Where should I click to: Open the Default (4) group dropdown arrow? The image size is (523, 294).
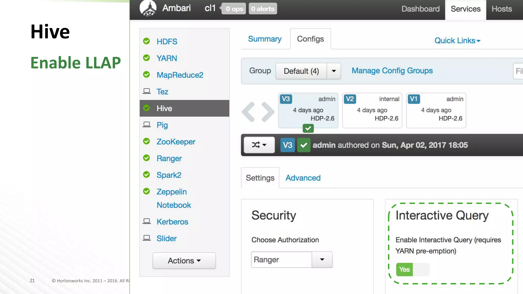pyautogui.click(x=334, y=71)
